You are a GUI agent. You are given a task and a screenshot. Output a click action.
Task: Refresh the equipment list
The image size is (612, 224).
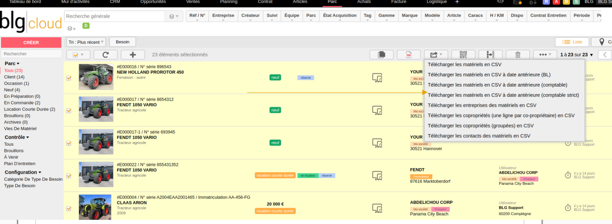[x=106, y=54]
